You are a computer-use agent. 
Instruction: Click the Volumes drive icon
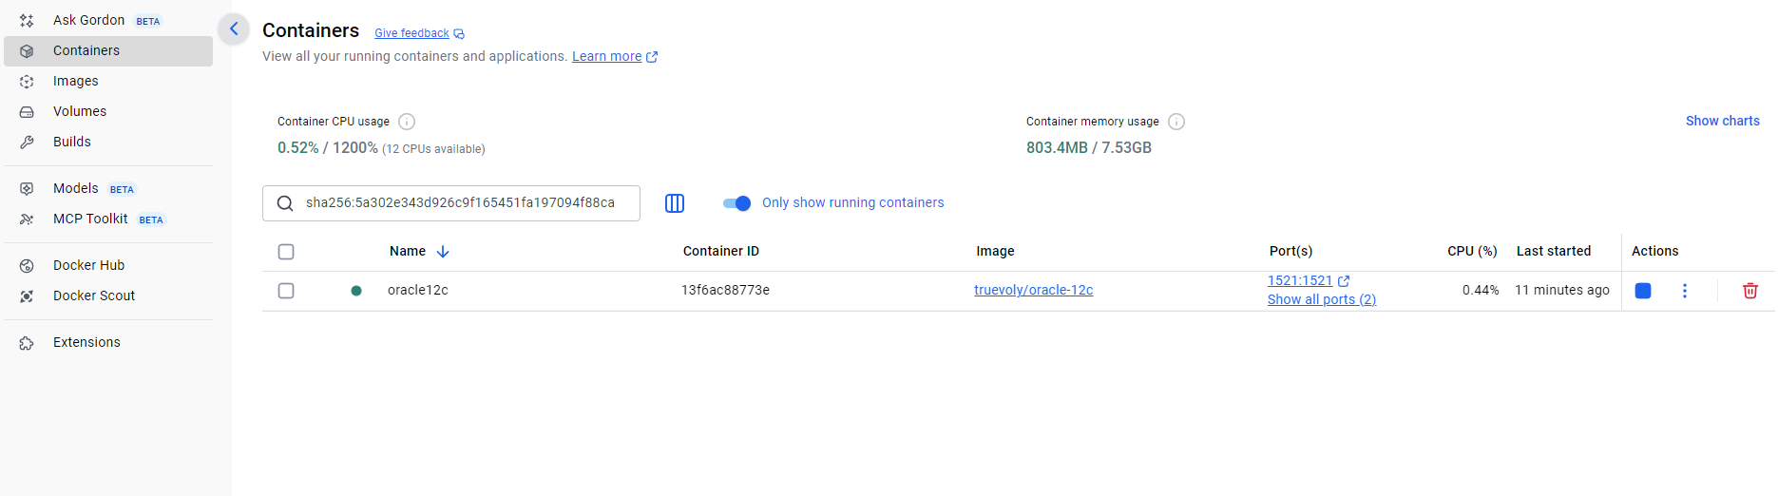click(27, 112)
